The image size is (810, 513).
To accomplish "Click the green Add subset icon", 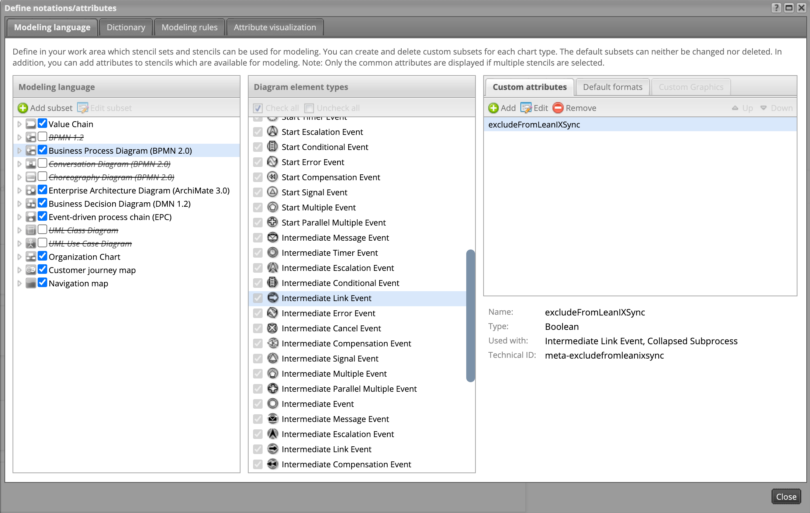I will click(23, 108).
